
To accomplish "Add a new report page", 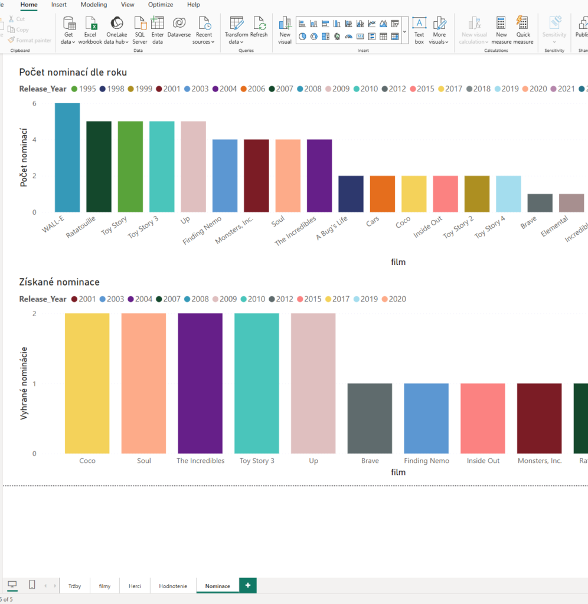I will 248,586.
